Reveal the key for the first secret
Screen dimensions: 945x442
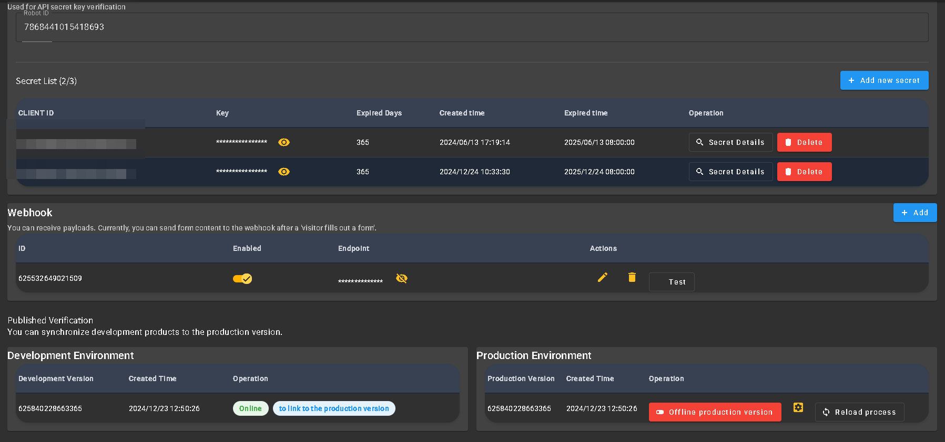284,142
